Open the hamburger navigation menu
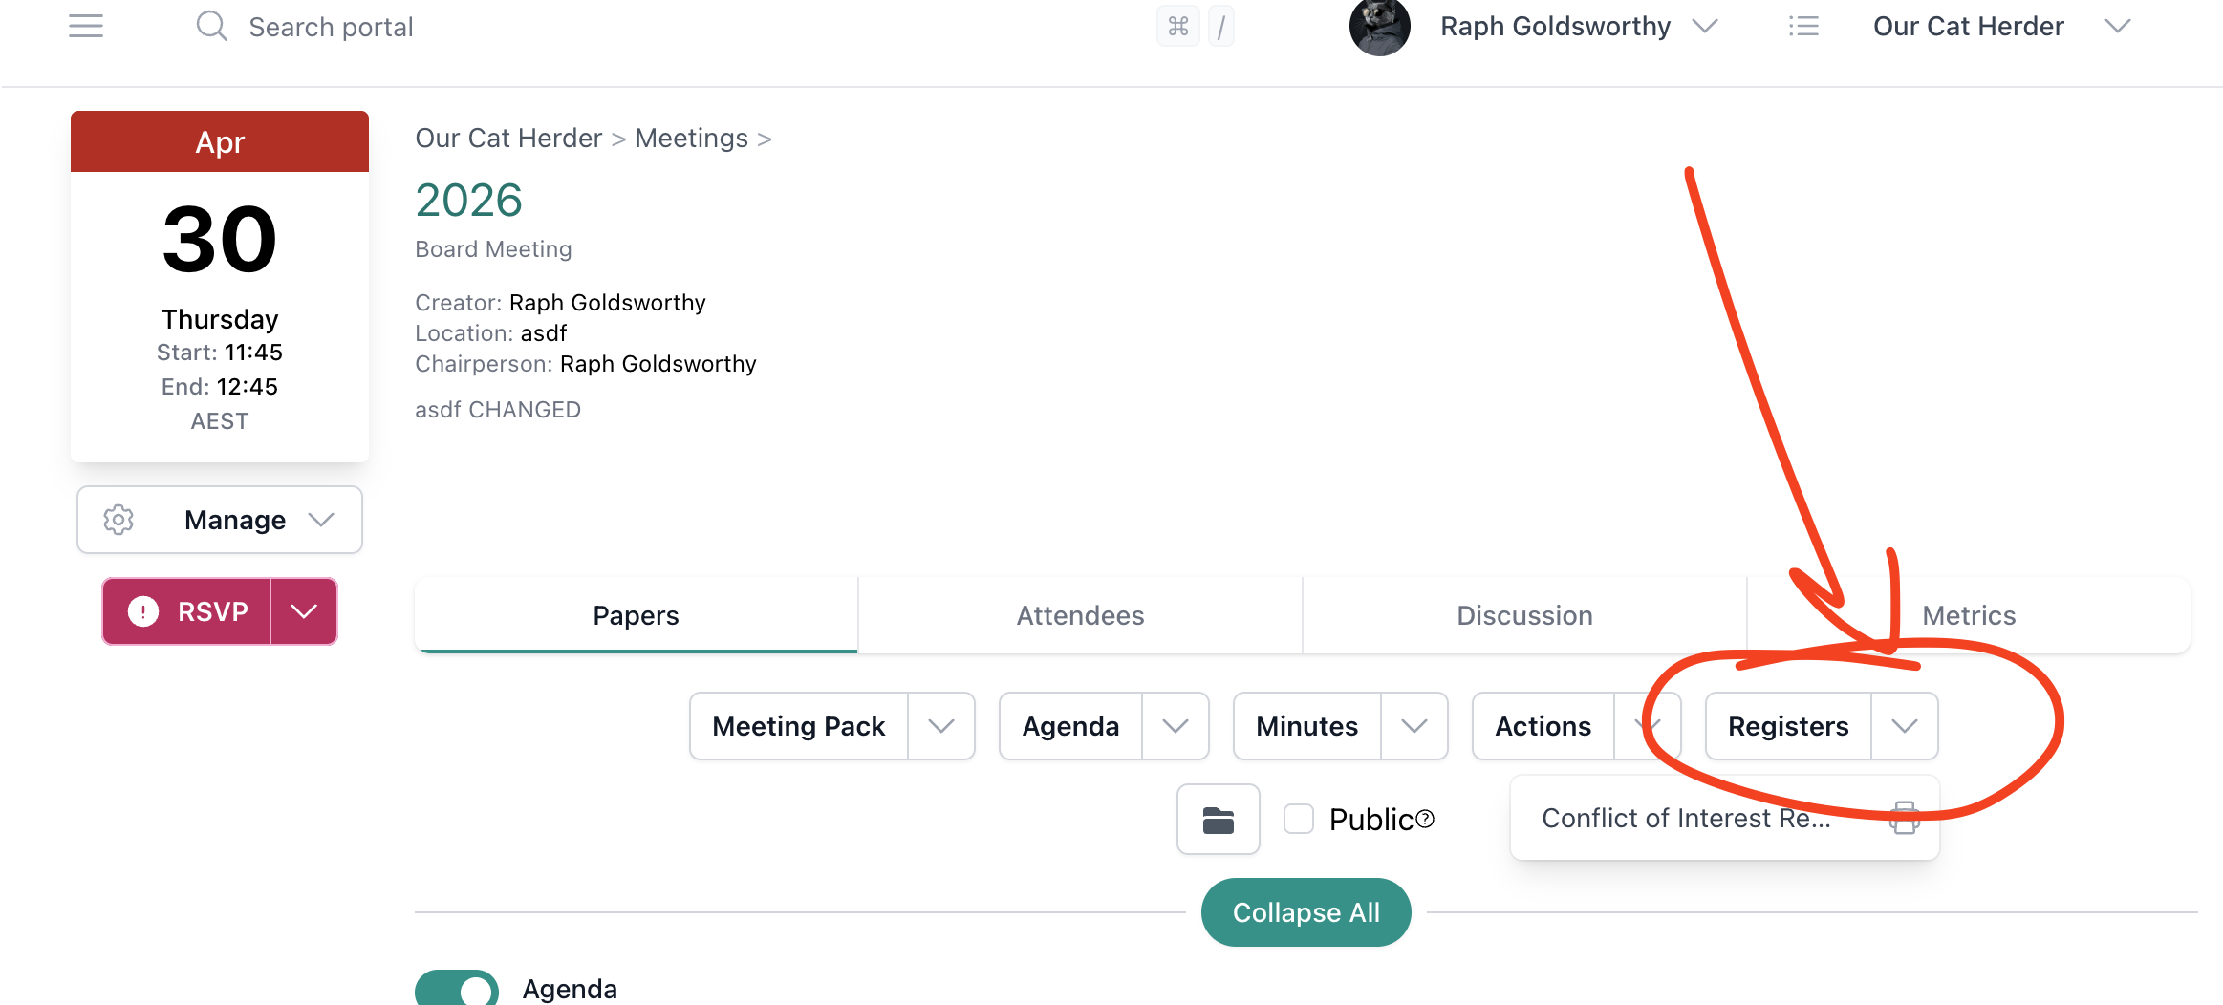This screenshot has height=1005, width=2223. point(85,26)
